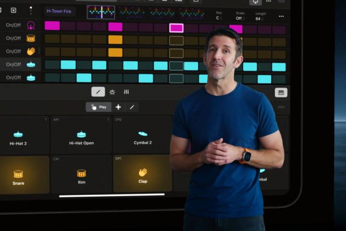Select the first pattern thumbnail after H-Town Fire

(x=101, y=12)
